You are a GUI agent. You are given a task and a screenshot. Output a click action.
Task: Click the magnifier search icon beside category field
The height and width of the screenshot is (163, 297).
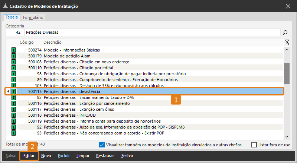pyautogui.click(x=285, y=33)
